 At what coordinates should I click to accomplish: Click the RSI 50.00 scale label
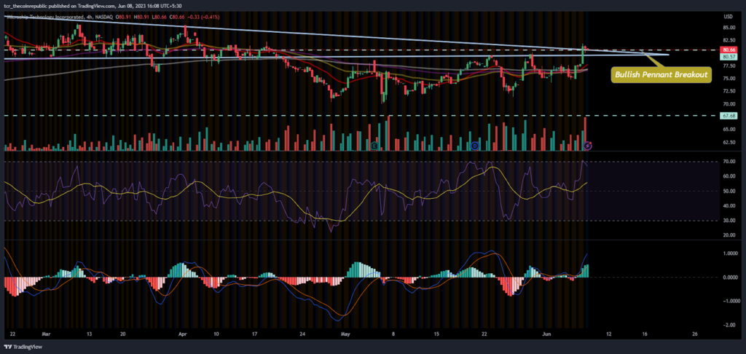(x=729, y=192)
